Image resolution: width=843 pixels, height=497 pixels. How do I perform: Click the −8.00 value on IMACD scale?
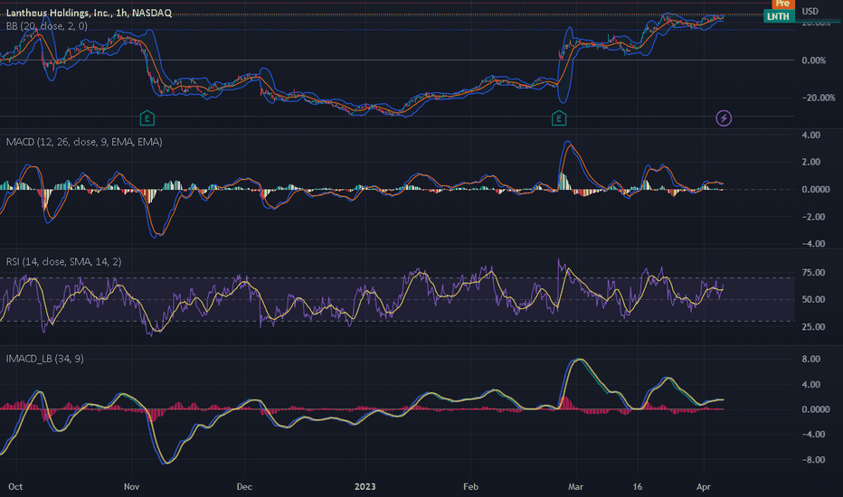coord(814,460)
